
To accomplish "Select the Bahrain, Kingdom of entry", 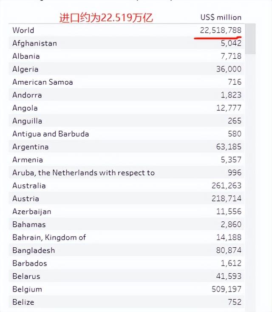I will (x=49, y=238).
